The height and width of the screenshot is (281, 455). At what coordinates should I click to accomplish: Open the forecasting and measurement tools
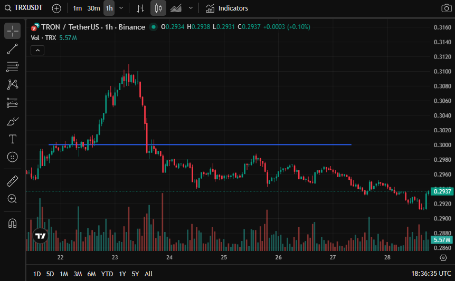coord(13,103)
